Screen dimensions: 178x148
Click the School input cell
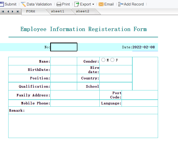pyautogui.click(x=116, y=86)
